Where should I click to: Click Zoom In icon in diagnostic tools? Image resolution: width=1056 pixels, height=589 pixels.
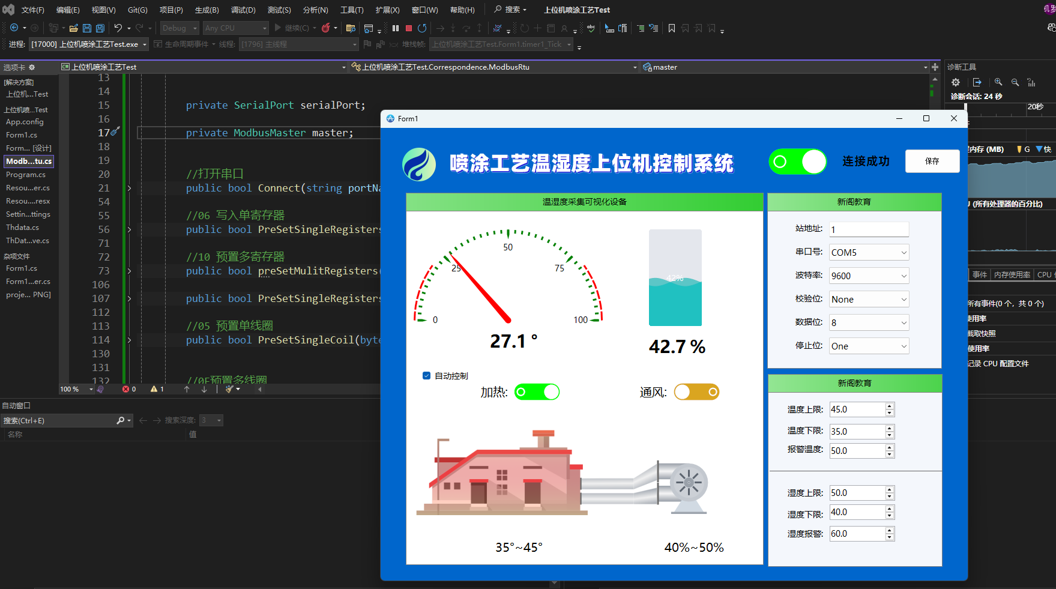point(998,82)
